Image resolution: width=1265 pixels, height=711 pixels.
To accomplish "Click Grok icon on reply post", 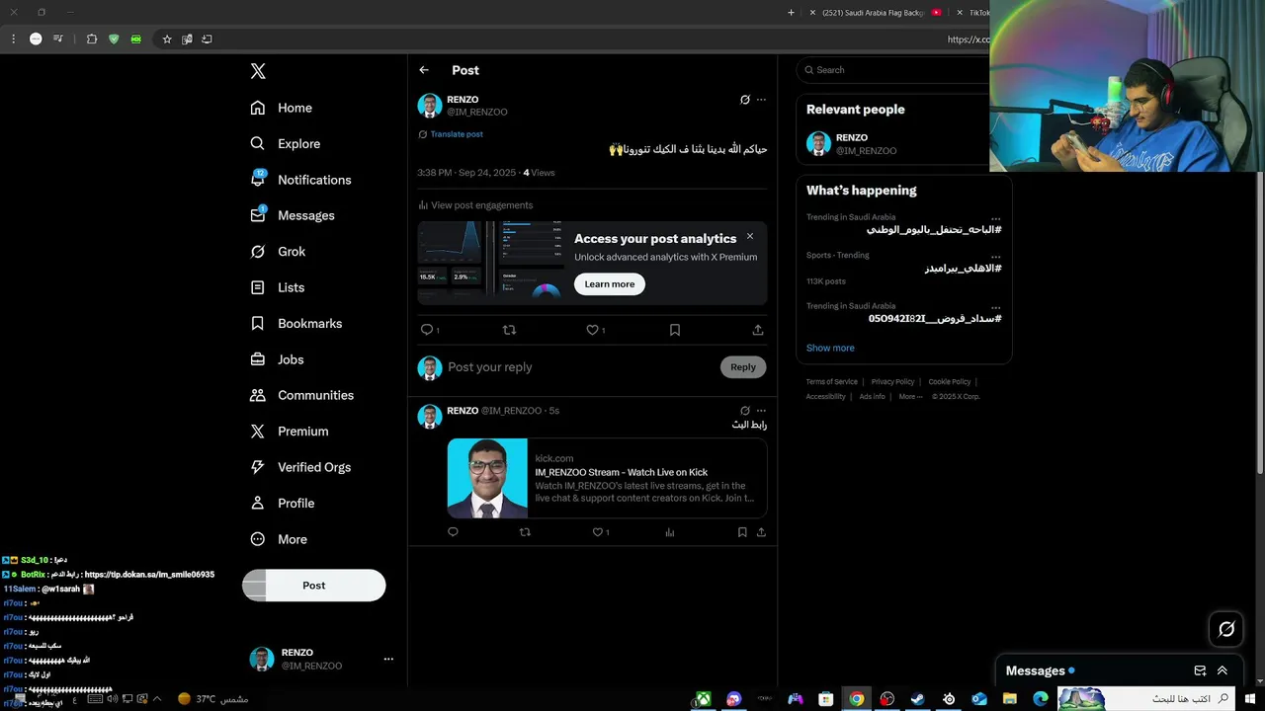I will [745, 411].
